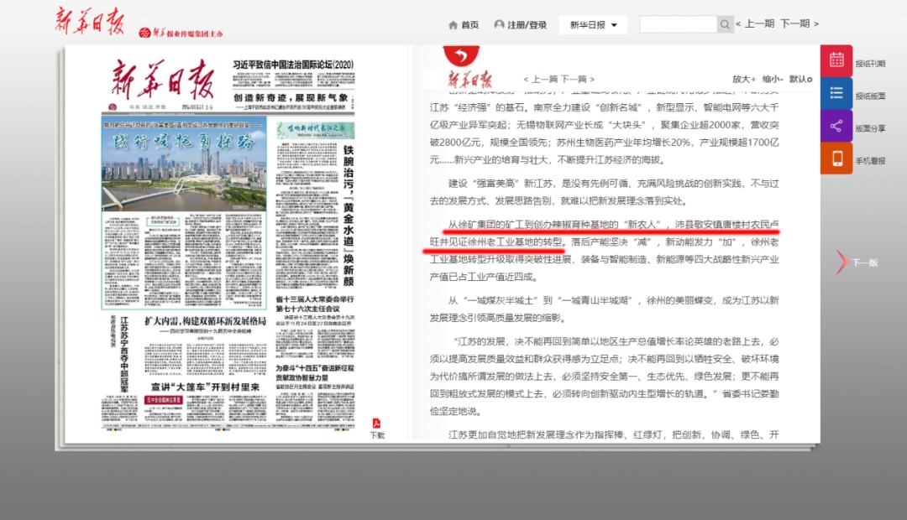This screenshot has height=520, width=907.
Task: Shrink the text with 缩小-
Action: click(x=773, y=79)
